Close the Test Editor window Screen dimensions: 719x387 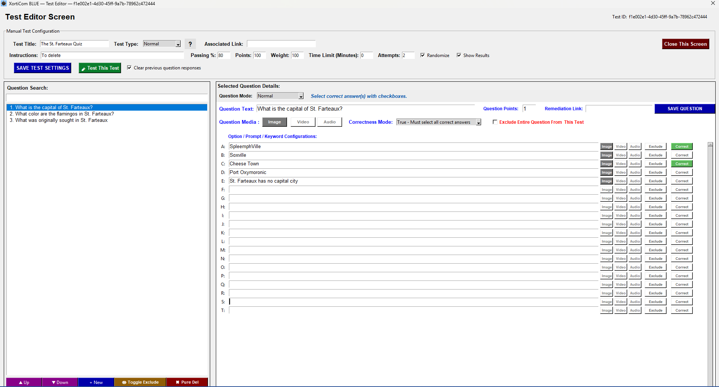click(713, 3)
